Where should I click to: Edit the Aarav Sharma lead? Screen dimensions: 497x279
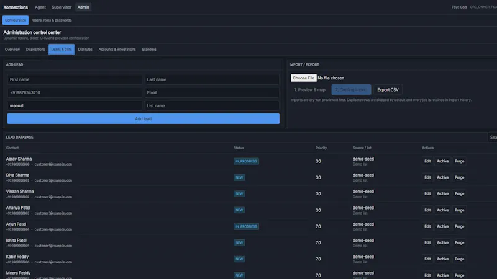coord(427,161)
